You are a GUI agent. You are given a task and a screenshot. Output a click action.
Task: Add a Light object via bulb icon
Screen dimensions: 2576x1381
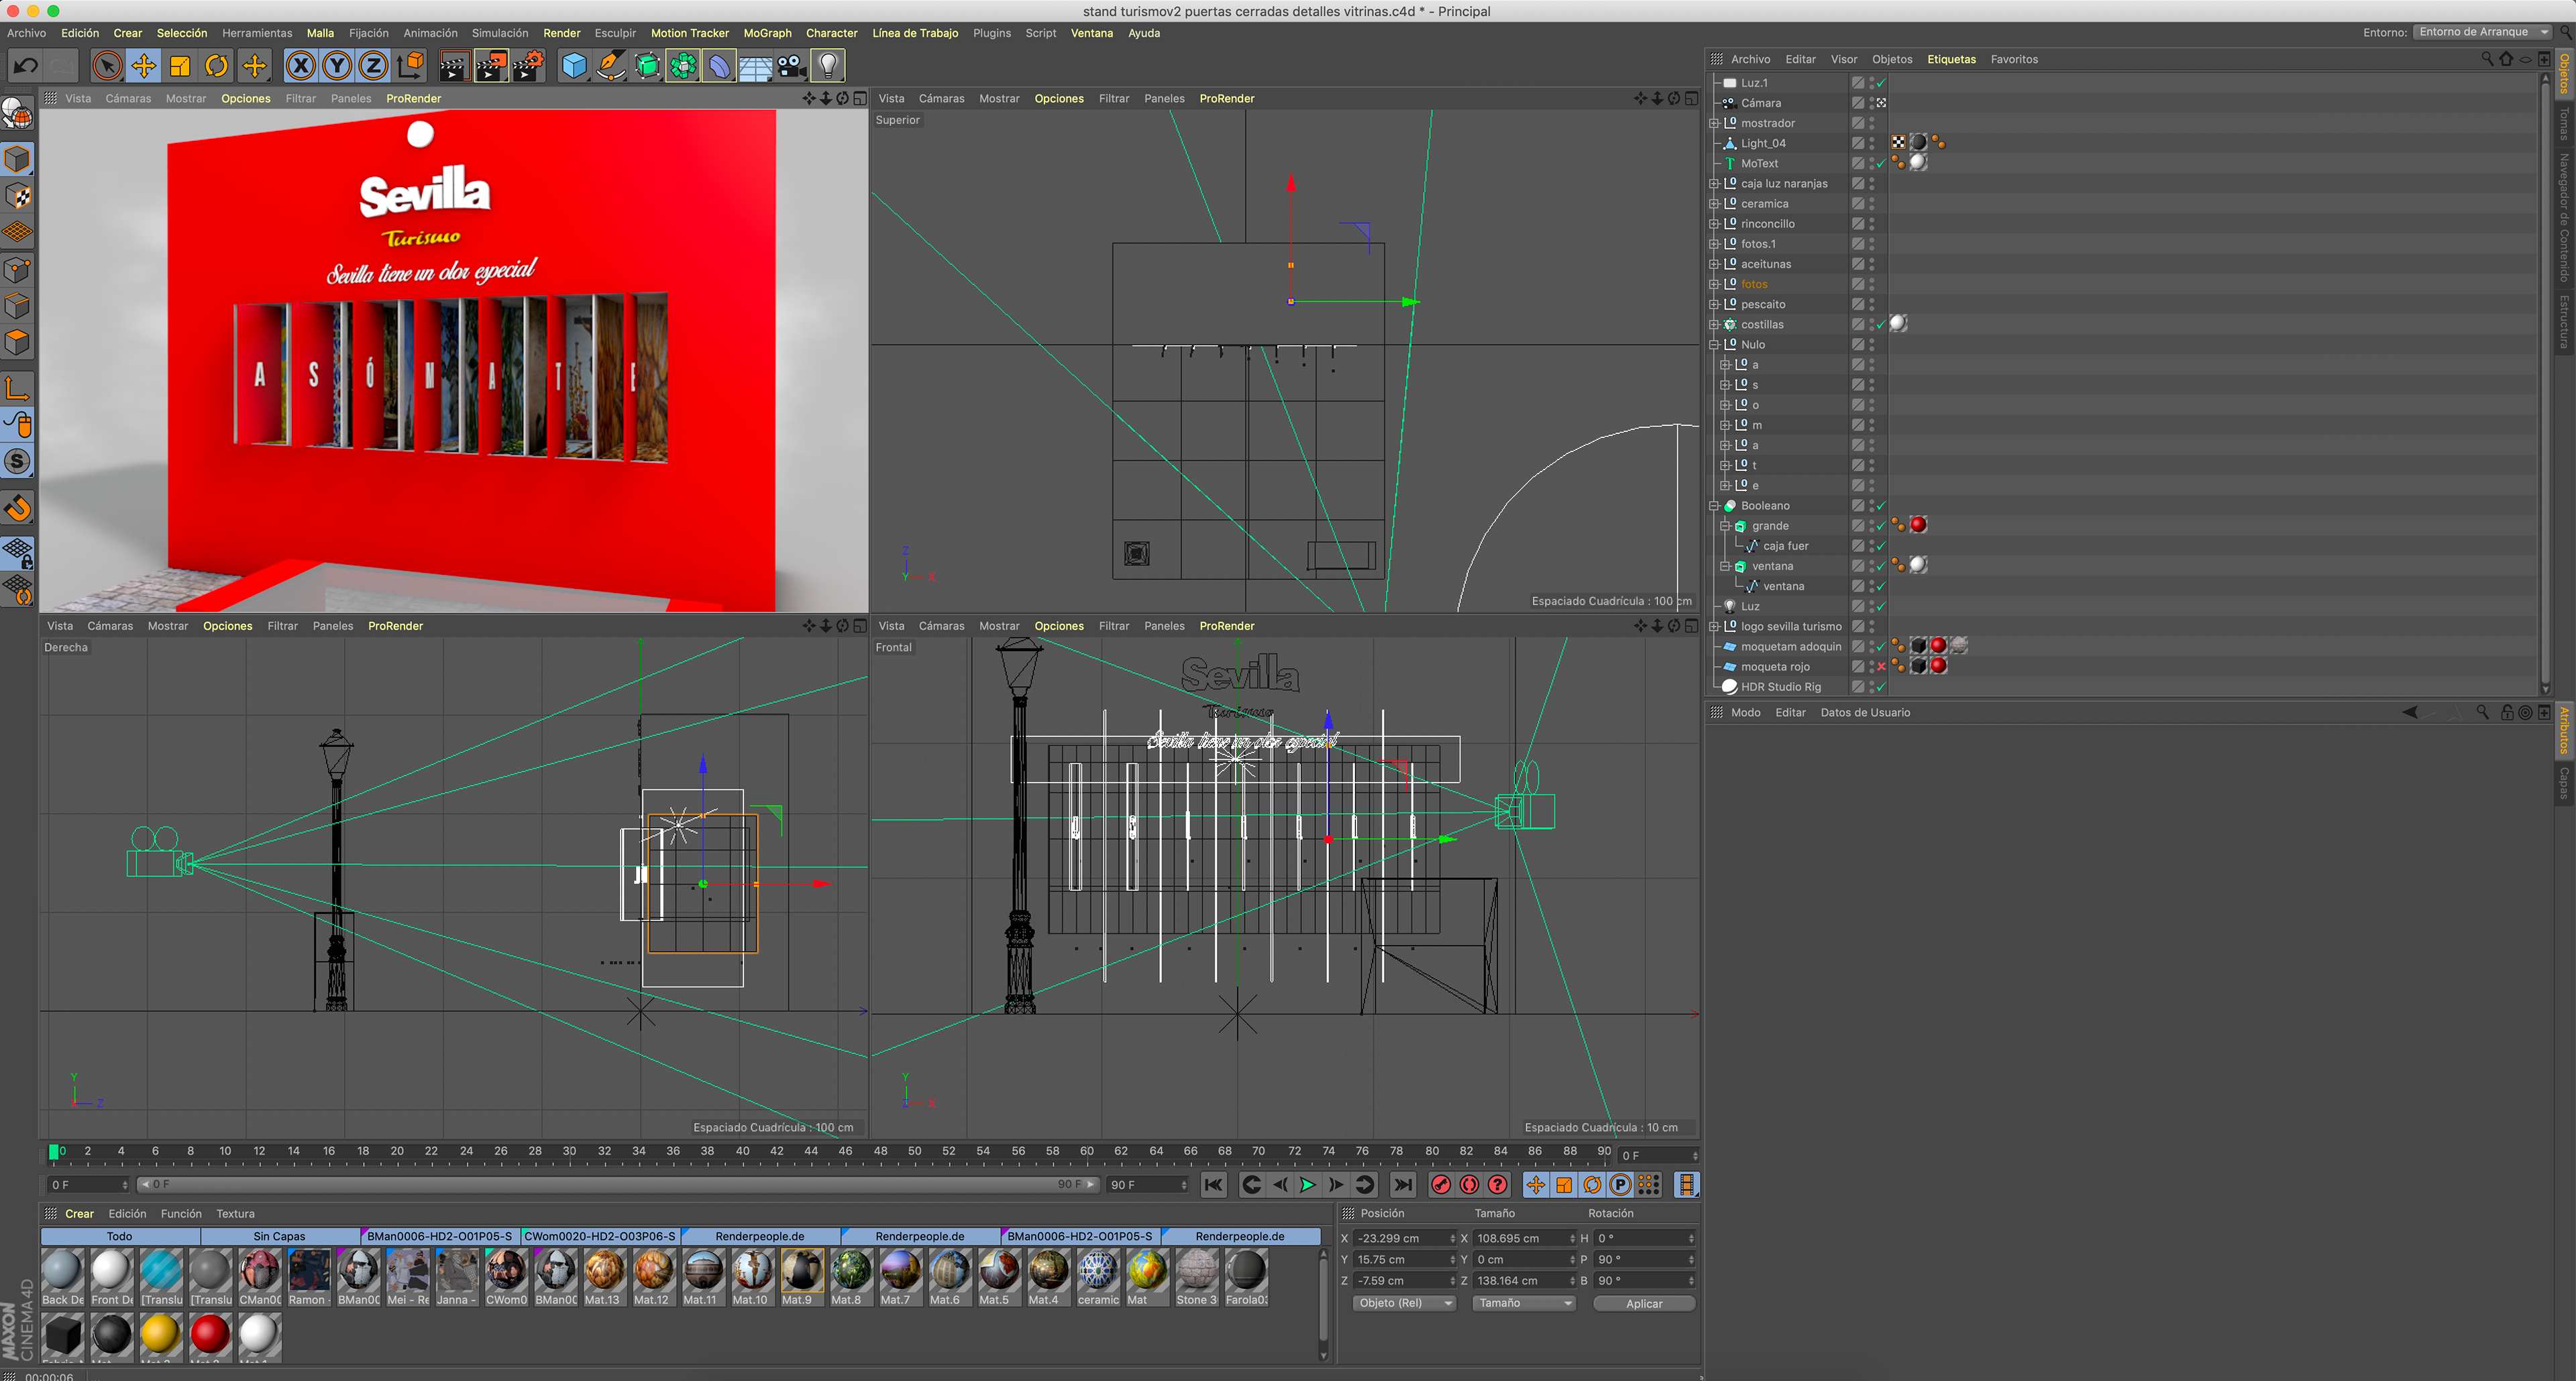(x=828, y=66)
